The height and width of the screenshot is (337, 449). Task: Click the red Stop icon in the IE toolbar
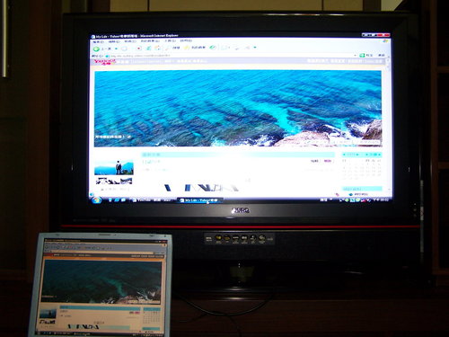(x=139, y=49)
